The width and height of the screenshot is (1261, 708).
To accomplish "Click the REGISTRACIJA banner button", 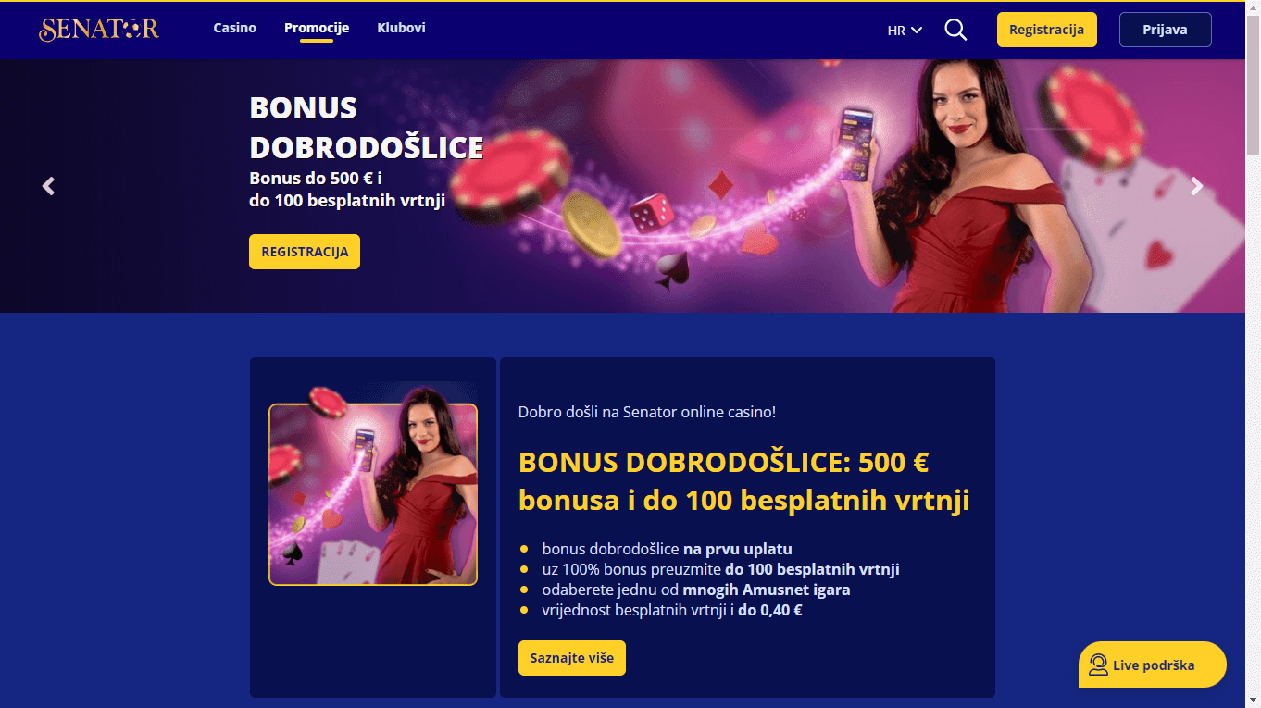I will point(305,252).
